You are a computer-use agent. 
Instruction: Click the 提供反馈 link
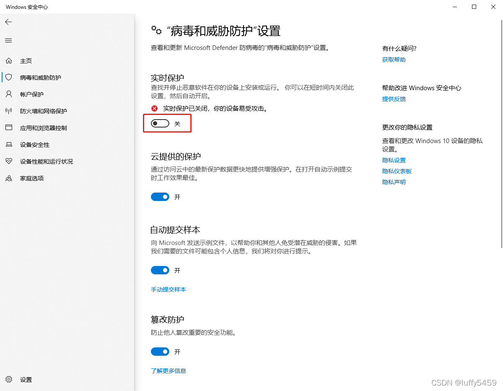[x=394, y=99]
